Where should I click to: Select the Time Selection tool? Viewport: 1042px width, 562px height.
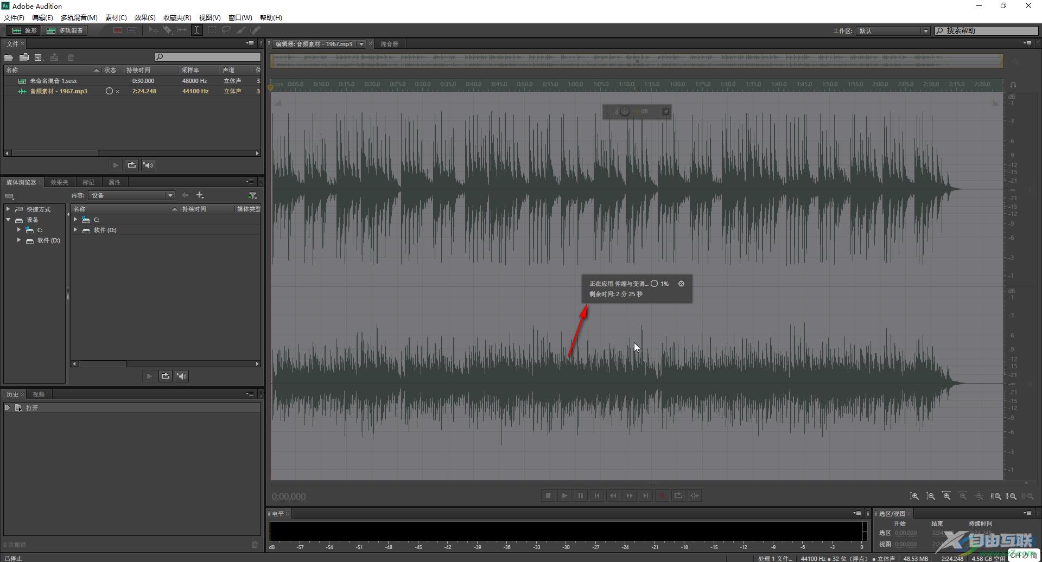(196, 30)
